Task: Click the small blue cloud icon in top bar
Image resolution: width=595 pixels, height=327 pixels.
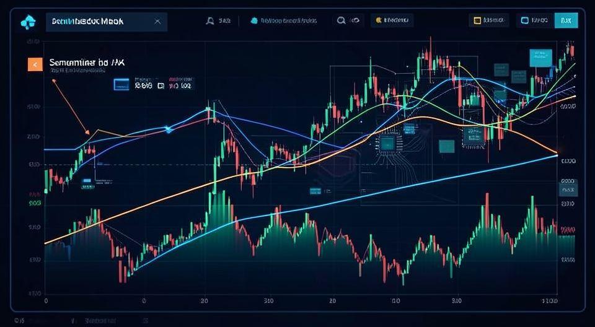Action: tap(254, 21)
